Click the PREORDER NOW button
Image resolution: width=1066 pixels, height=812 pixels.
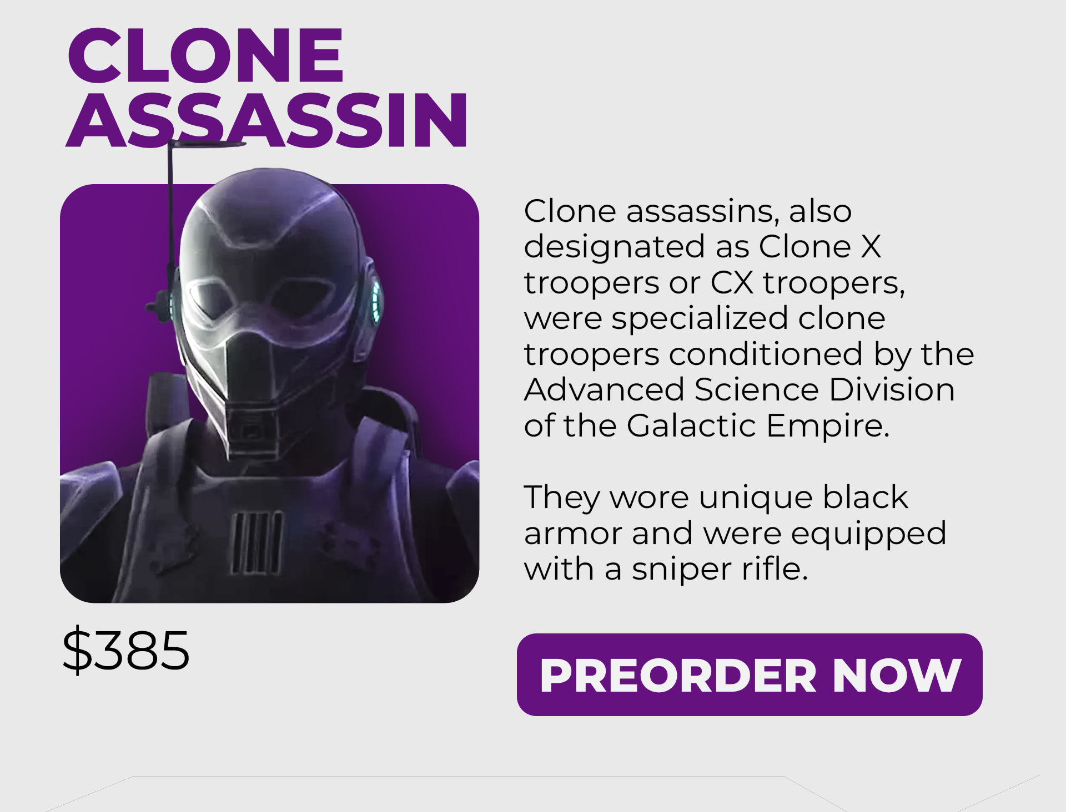coord(750,674)
